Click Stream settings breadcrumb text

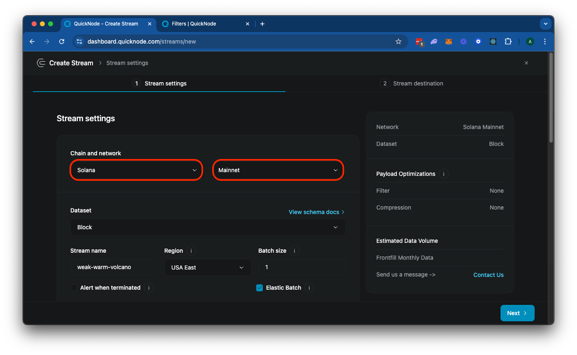coord(127,63)
